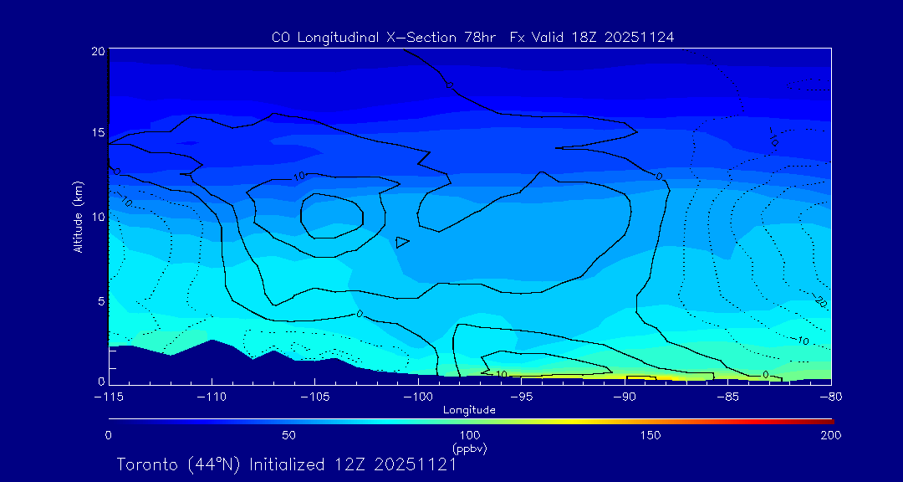This screenshot has width=903, height=482.
Task: Click the 'Longitude' x-axis label
Action: [x=469, y=410]
